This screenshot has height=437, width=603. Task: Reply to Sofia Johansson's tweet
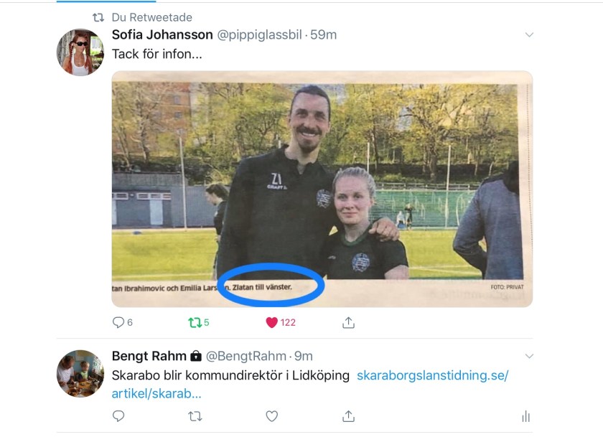coord(118,322)
